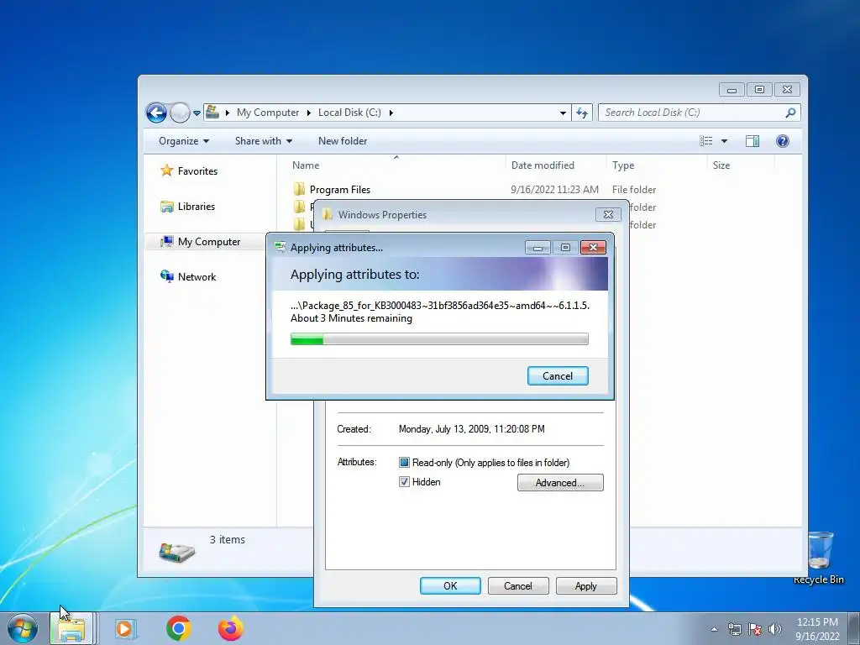The width and height of the screenshot is (860, 645).
Task: Click the attributes progress bar
Action: (x=439, y=339)
